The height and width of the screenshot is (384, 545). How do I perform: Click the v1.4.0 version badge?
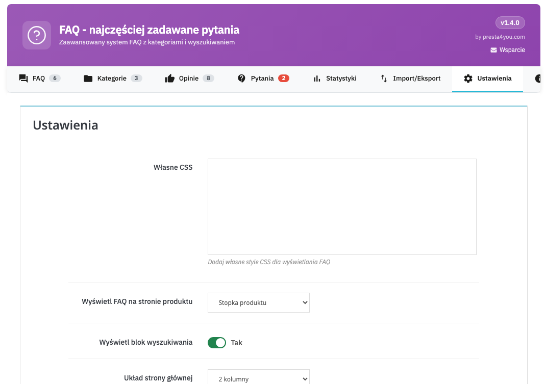click(510, 23)
